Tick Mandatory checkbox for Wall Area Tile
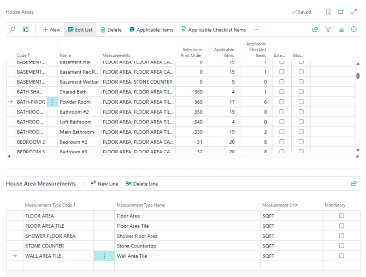 pos(341,256)
